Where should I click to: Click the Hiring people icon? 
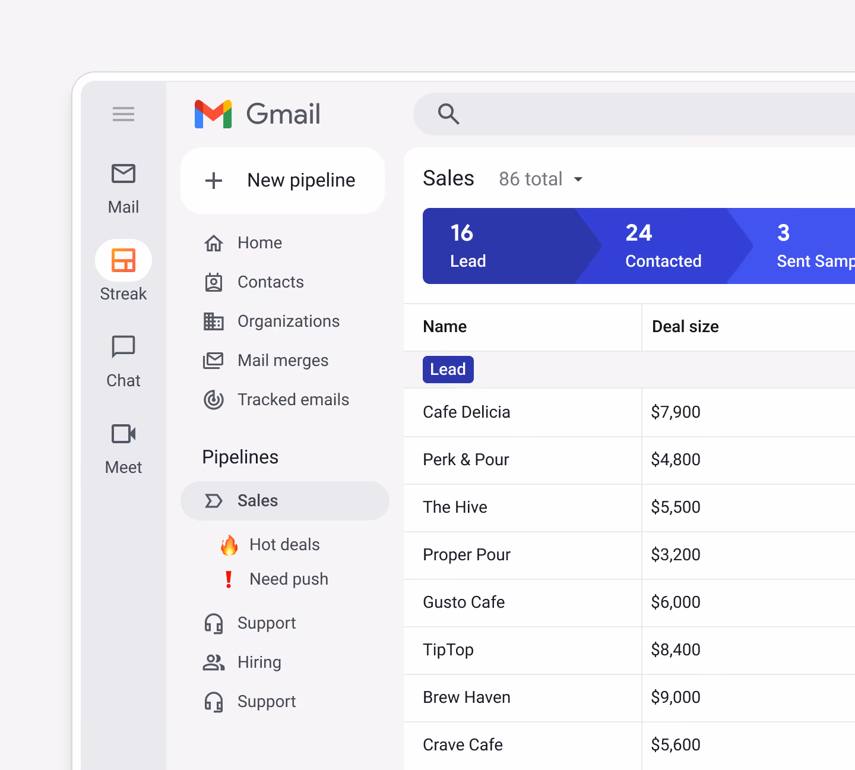tap(214, 662)
